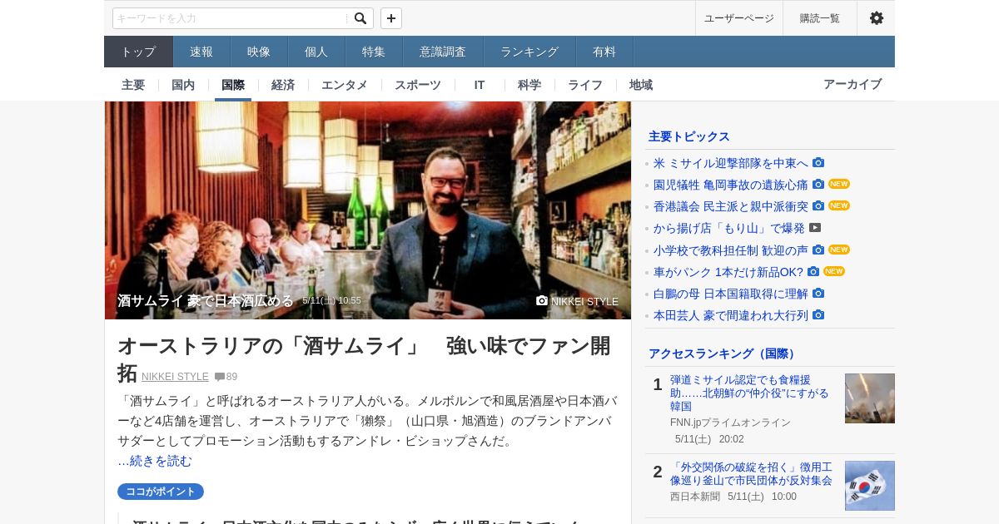The width and height of the screenshot is (999, 524).
Task: Click NEW badge beside 小学校で教科担任制 歓迎の声
Action: click(839, 250)
